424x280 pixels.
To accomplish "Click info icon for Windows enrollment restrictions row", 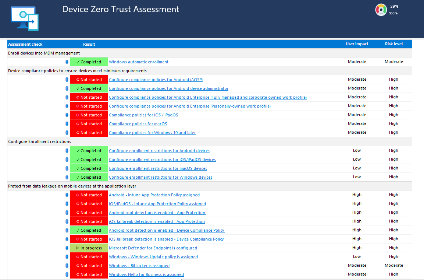I will 67,177.
